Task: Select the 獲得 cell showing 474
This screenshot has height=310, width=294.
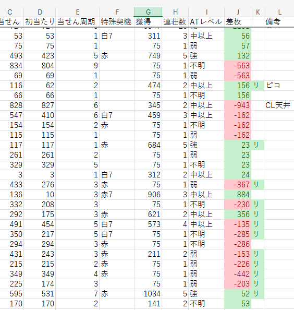Action: [x=148, y=86]
